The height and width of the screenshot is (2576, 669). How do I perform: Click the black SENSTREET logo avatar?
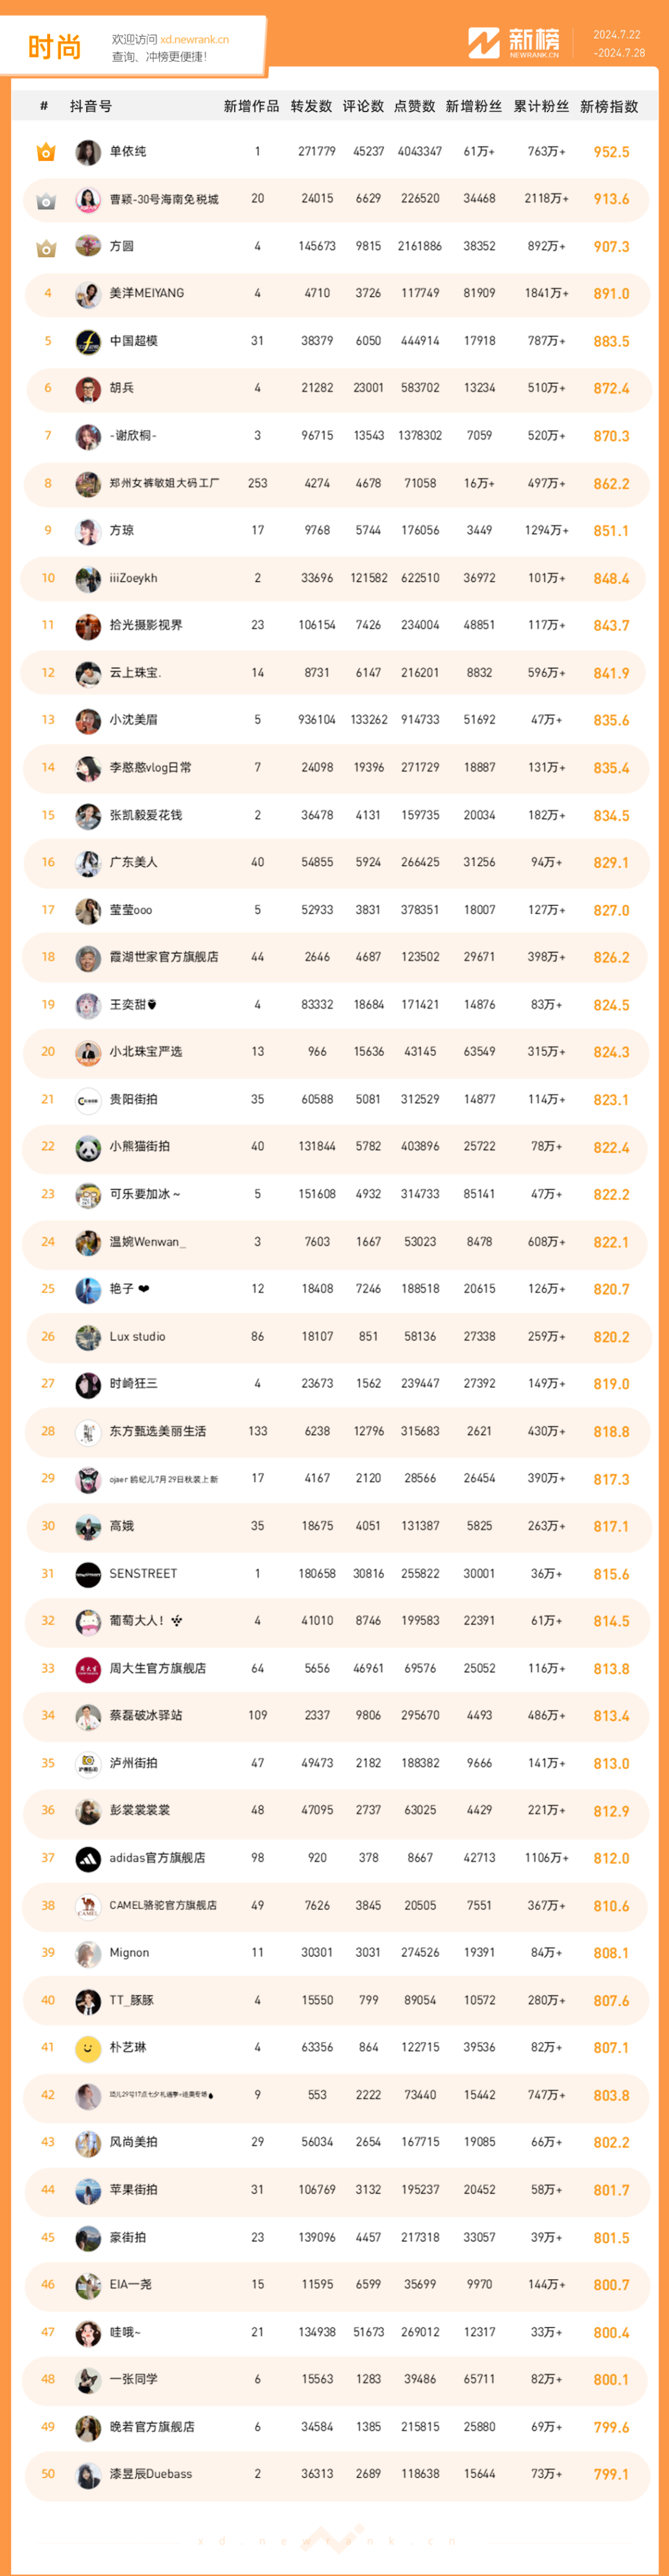88,1575
